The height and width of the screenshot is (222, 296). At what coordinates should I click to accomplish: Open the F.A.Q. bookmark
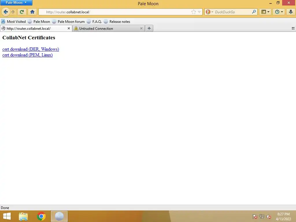pyautogui.click(x=95, y=21)
